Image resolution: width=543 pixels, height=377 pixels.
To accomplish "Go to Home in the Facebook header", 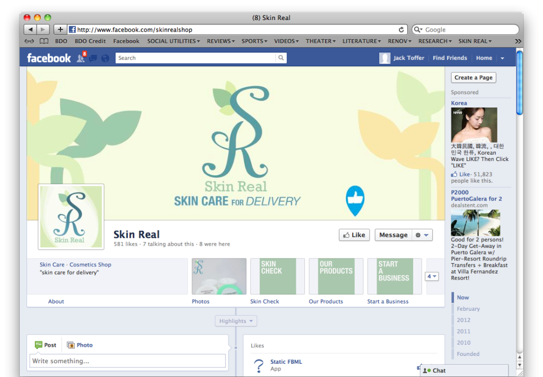I will (x=484, y=58).
